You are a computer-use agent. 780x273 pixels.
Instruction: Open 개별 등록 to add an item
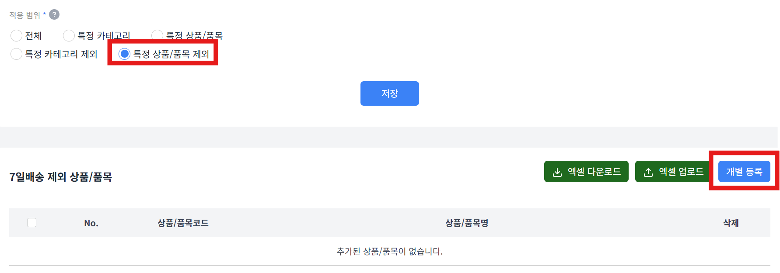click(x=744, y=171)
